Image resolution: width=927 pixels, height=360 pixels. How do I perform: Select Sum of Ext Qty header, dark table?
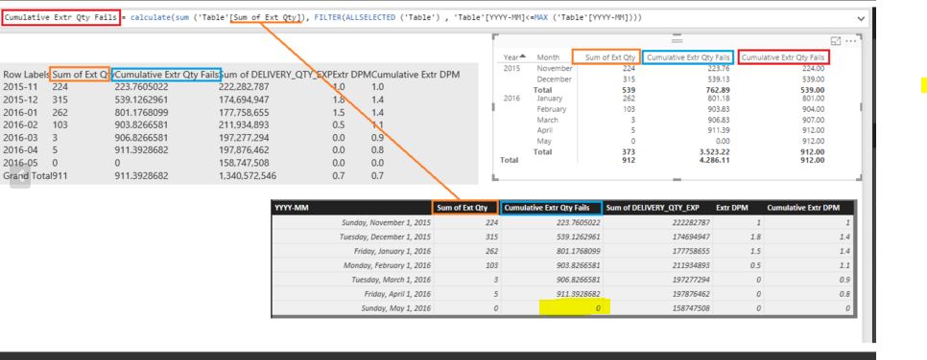(462, 208)
